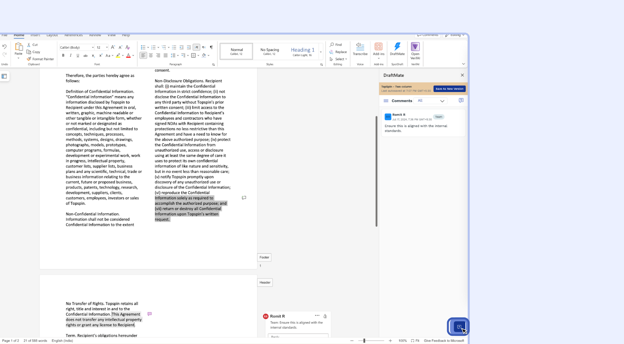Image resolution: width=624 pixels, height=344 pixels.
Task: Open the Review ribbon tab
Action: (95, 35)
